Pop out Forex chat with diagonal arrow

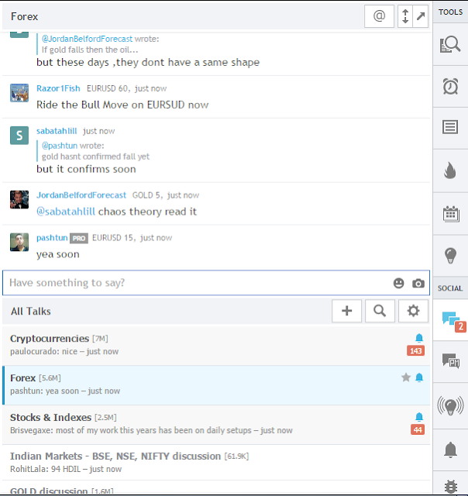point(421,16)
